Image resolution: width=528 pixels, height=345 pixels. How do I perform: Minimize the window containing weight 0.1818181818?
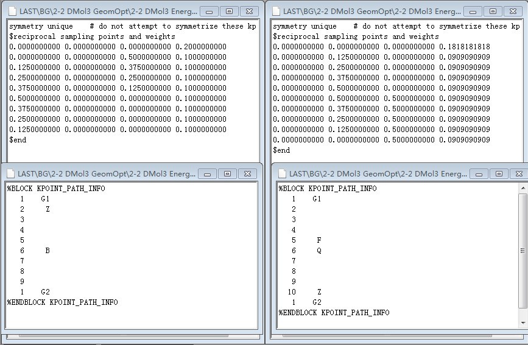tap(473, 12)
